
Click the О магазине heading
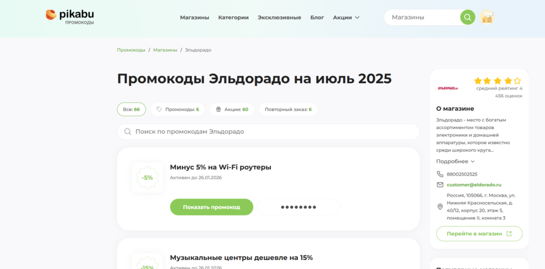pyautogui.click(x=455, y=109)
